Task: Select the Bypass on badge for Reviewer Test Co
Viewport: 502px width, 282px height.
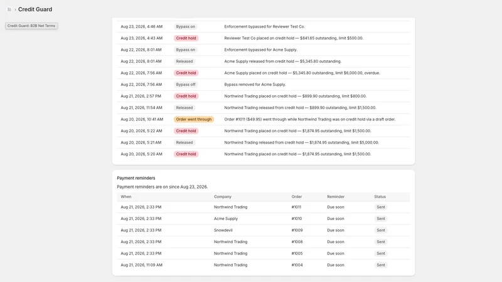Action: tap(185, 26)
